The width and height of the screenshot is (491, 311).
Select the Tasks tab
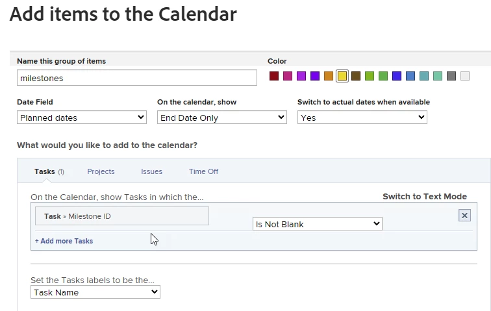(x=45, y=171)
